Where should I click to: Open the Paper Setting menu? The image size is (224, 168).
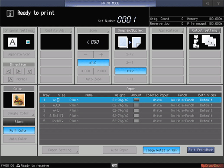pyautogui.click(x=61, y=150)
